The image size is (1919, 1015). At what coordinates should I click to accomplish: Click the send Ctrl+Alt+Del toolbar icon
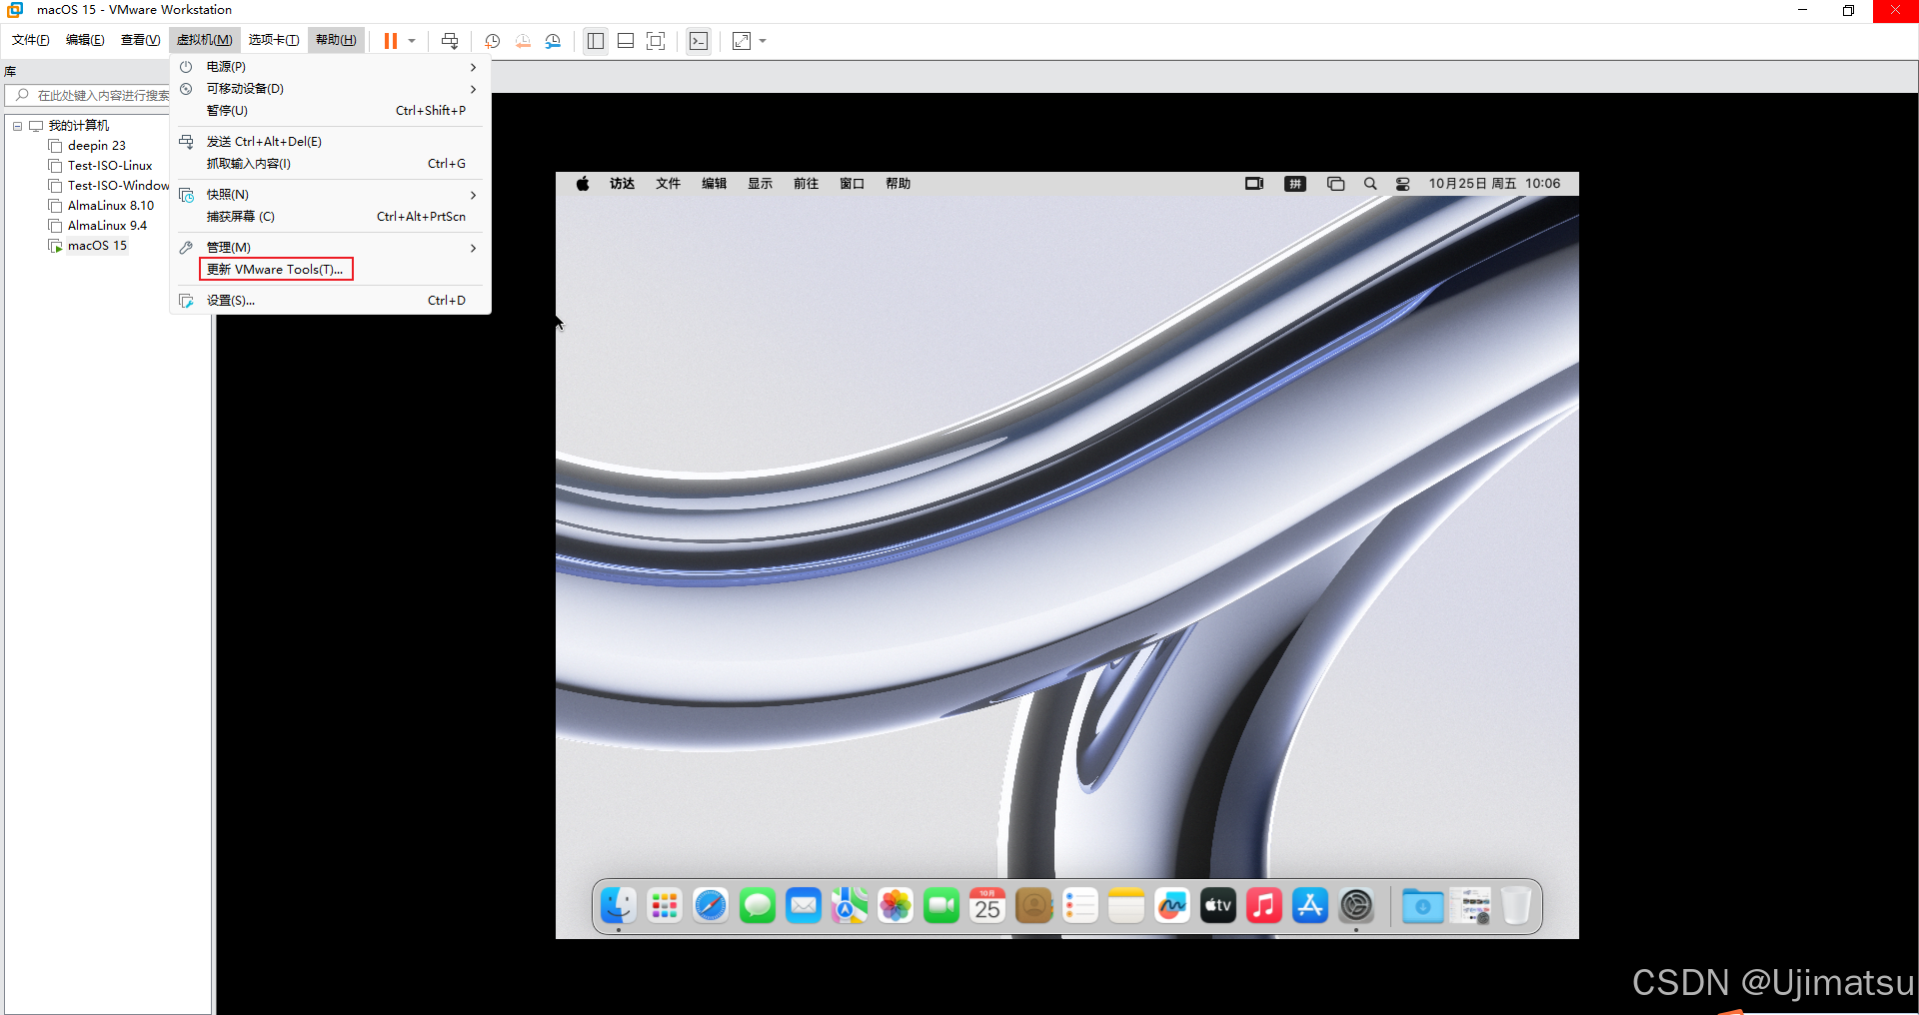[450, 41]
